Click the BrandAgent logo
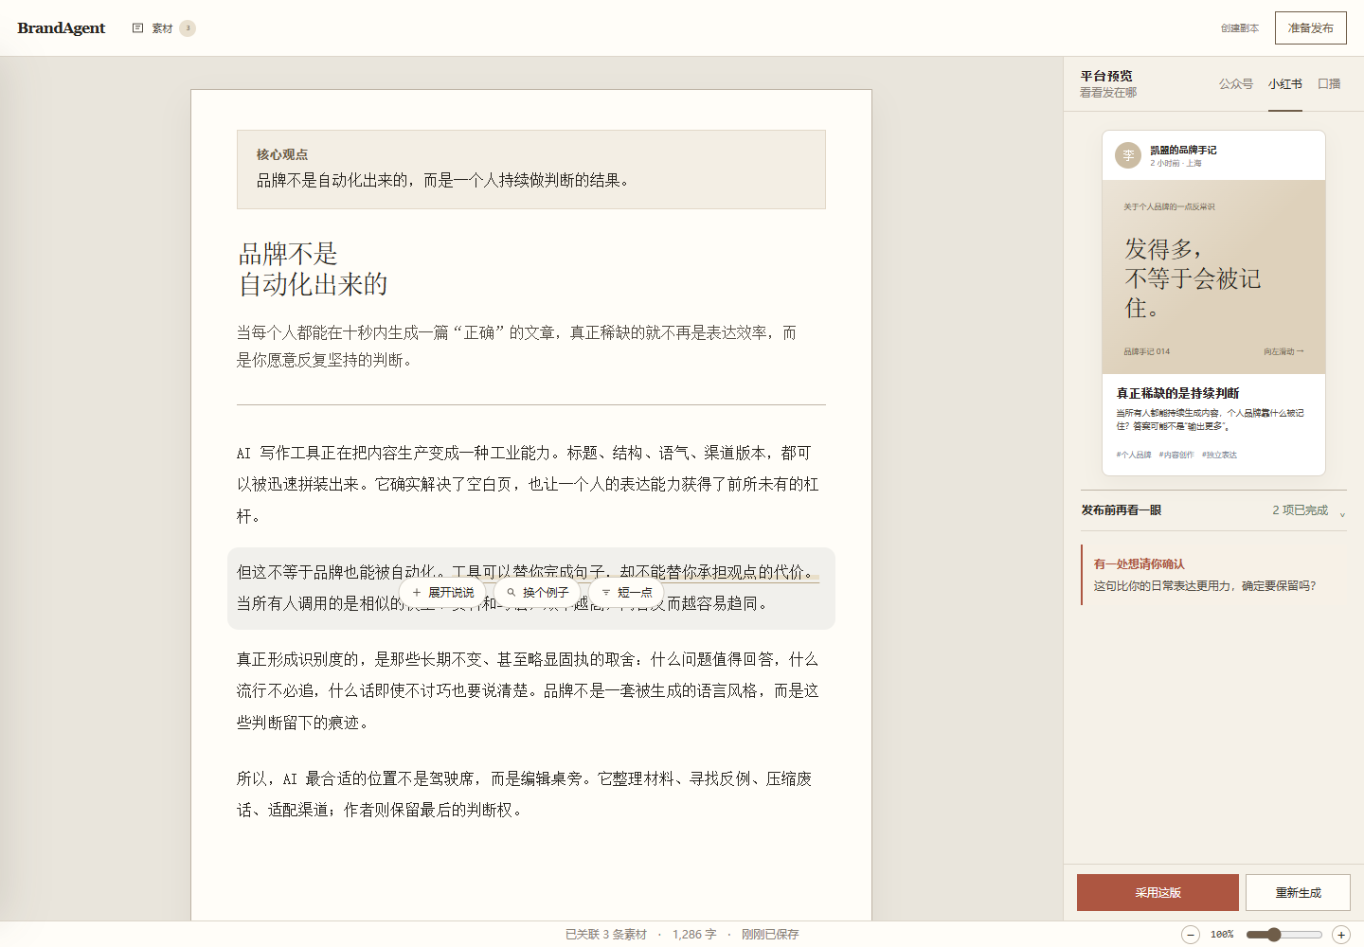Viewport: 1364px width, 947px height. tap(62, 28)
